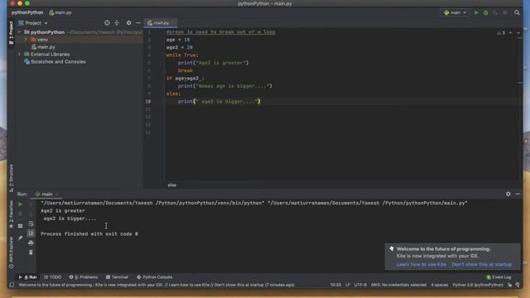Click the else breadcrumb below the editor
This screenshot has width=530, height=298.
click(x=171, y=185)
